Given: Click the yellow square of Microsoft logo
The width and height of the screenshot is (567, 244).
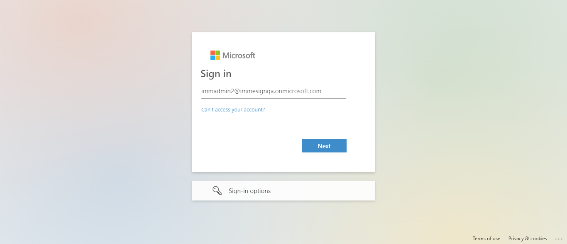Looking at the screenshot, I should [218, 58].
